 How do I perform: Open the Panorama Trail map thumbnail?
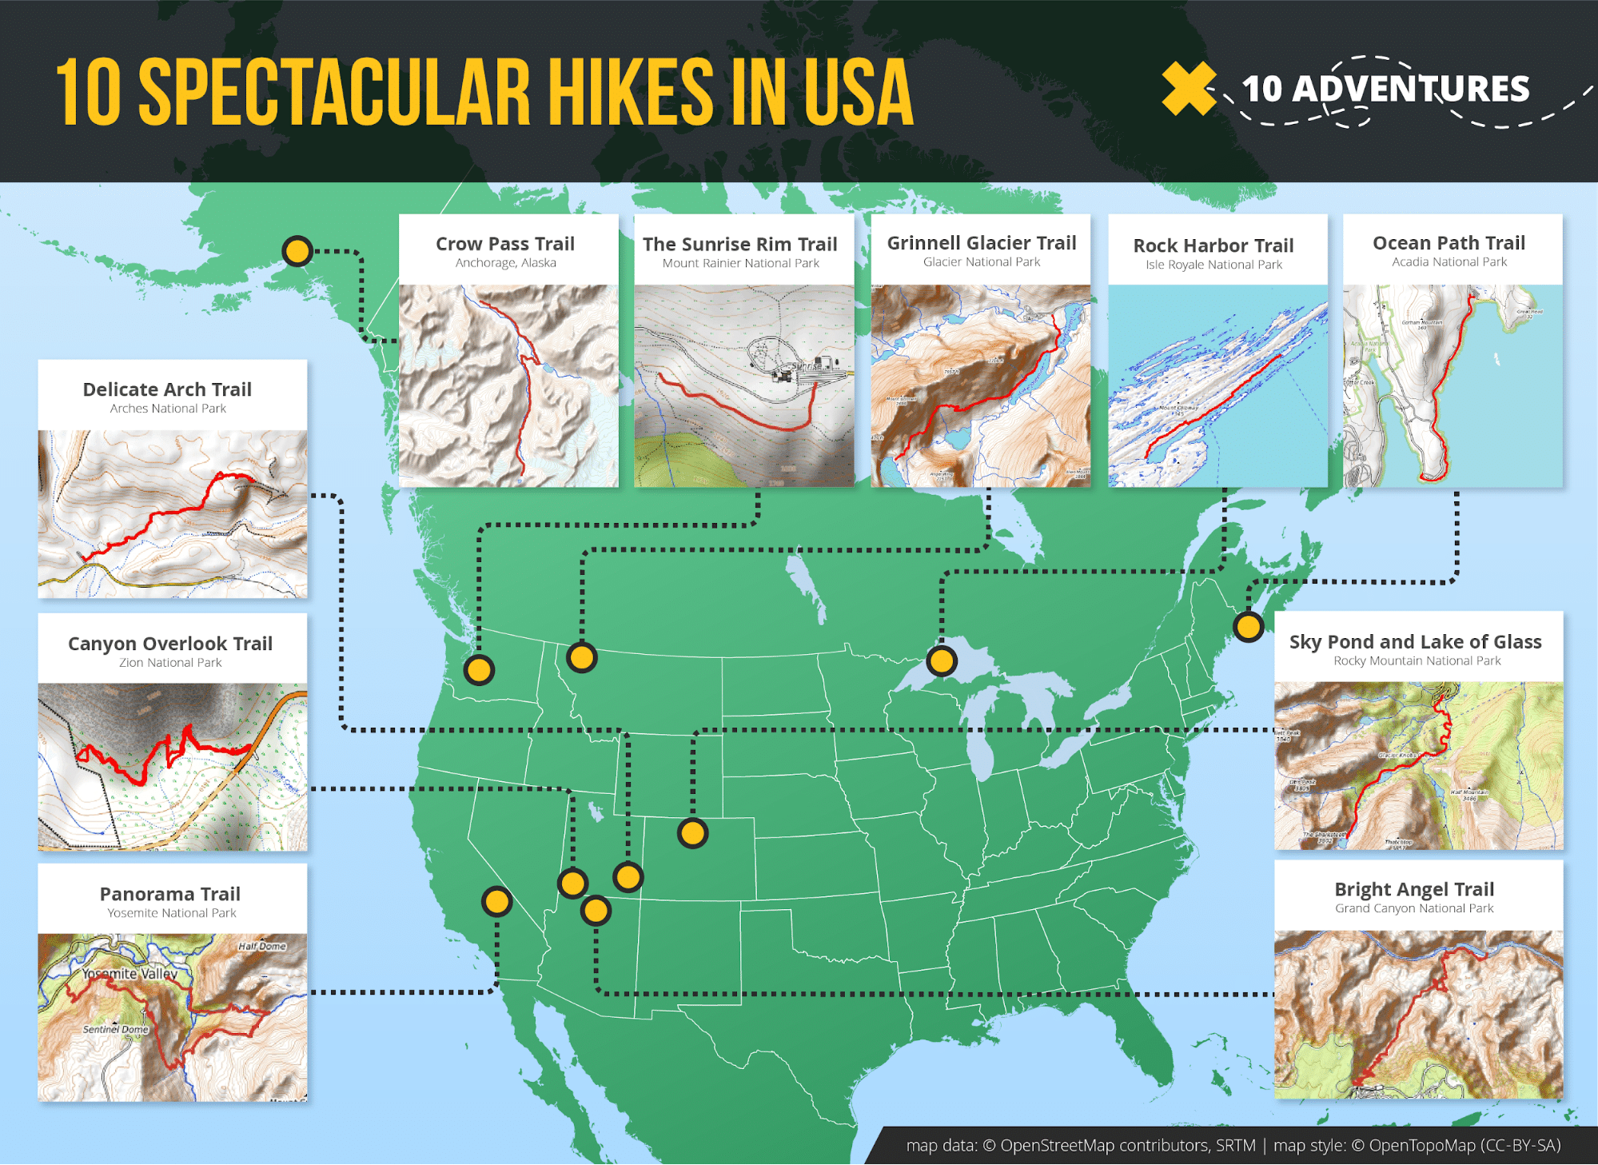[173, 1018]
